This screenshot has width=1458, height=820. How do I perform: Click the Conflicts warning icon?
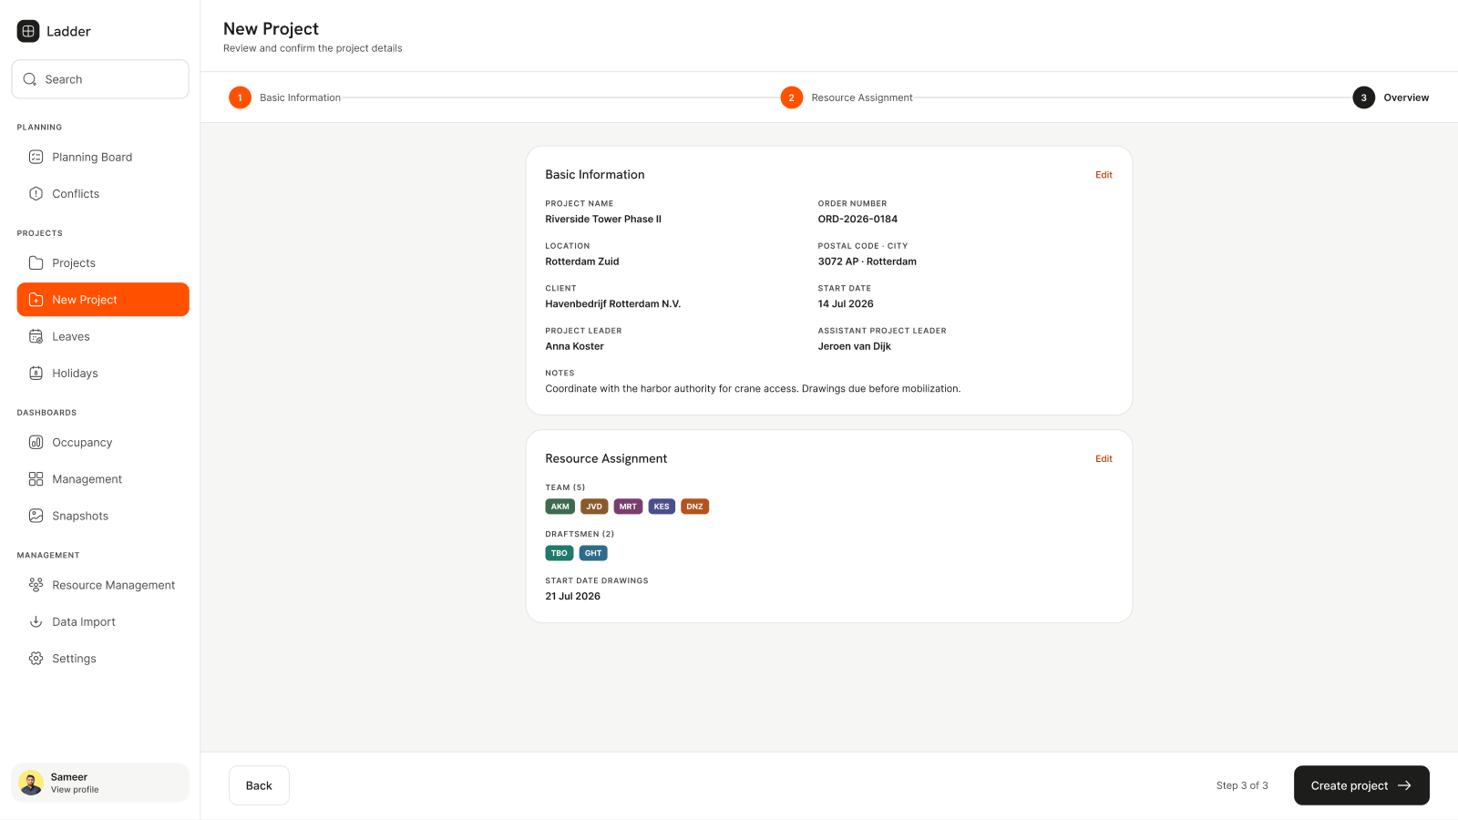click(36, 193)
